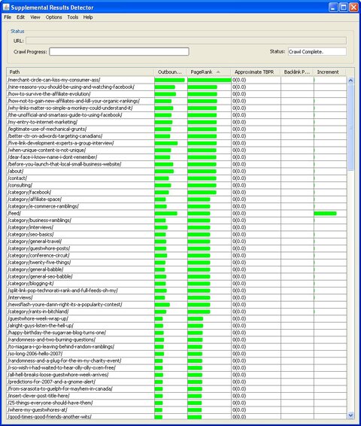Image resolution: width=361 pixels, height=426 pixels.
Task: Sort by the Increment column header
Action: (329, 72)
